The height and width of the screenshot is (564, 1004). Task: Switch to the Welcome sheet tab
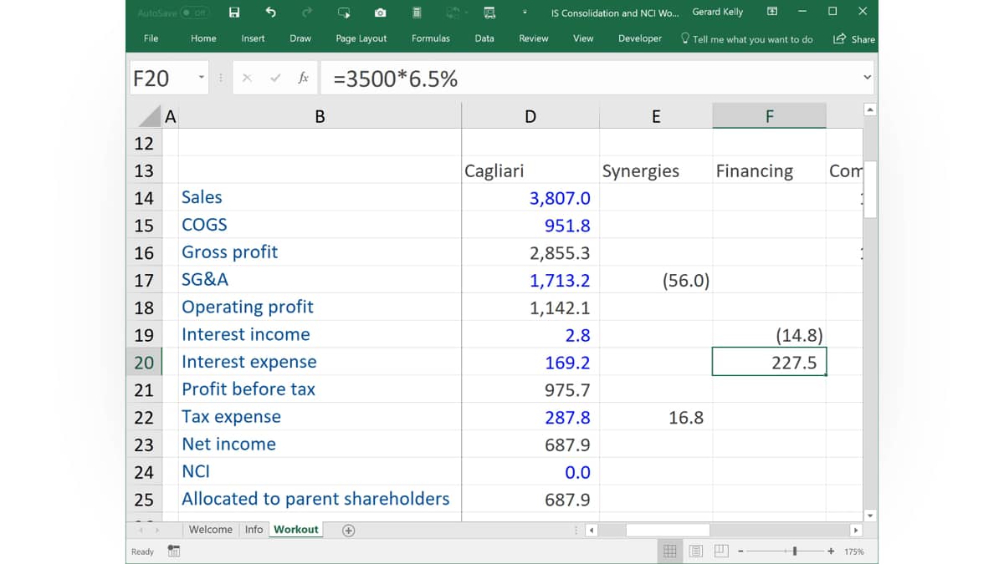(x=210, y=530)
